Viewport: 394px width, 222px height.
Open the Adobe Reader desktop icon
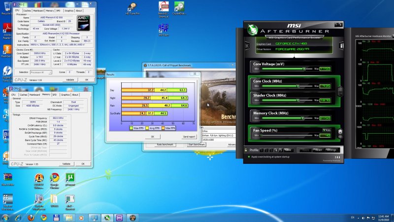click(x=7, y=31)
